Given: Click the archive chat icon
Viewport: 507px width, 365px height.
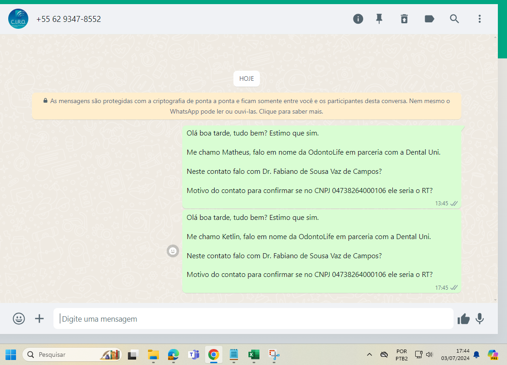Looking at the screenshot, I should [x=404, y=19].
